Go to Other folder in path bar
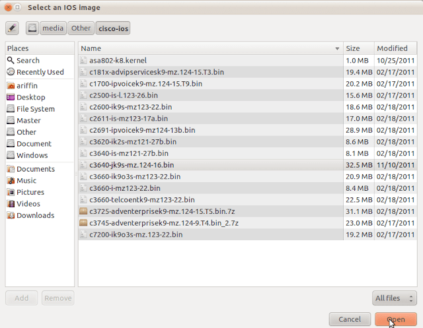The image size is (423, 328). pyautogui.click(x=81, y=28)
